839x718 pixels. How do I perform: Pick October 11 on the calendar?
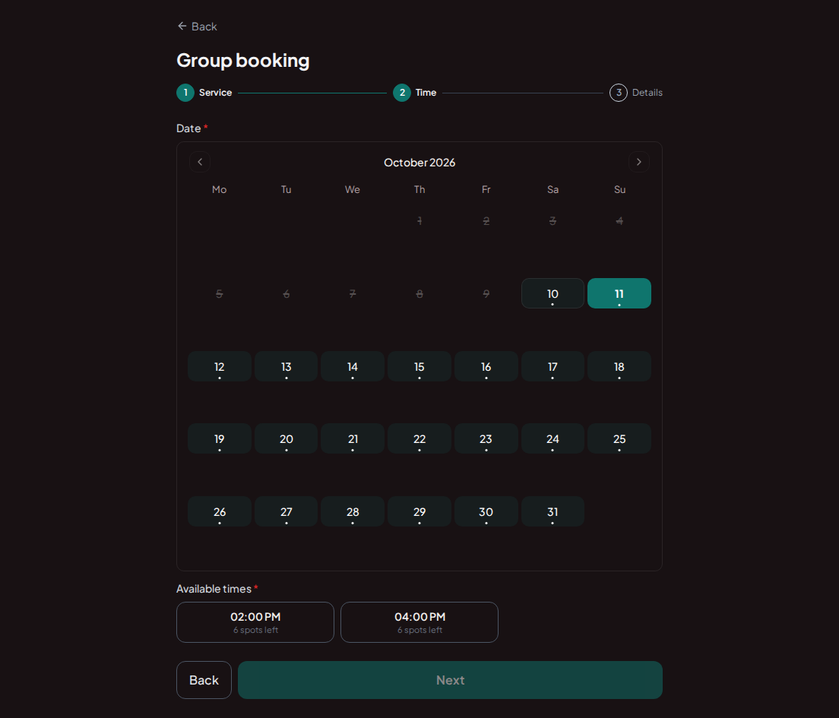(619, 293)
